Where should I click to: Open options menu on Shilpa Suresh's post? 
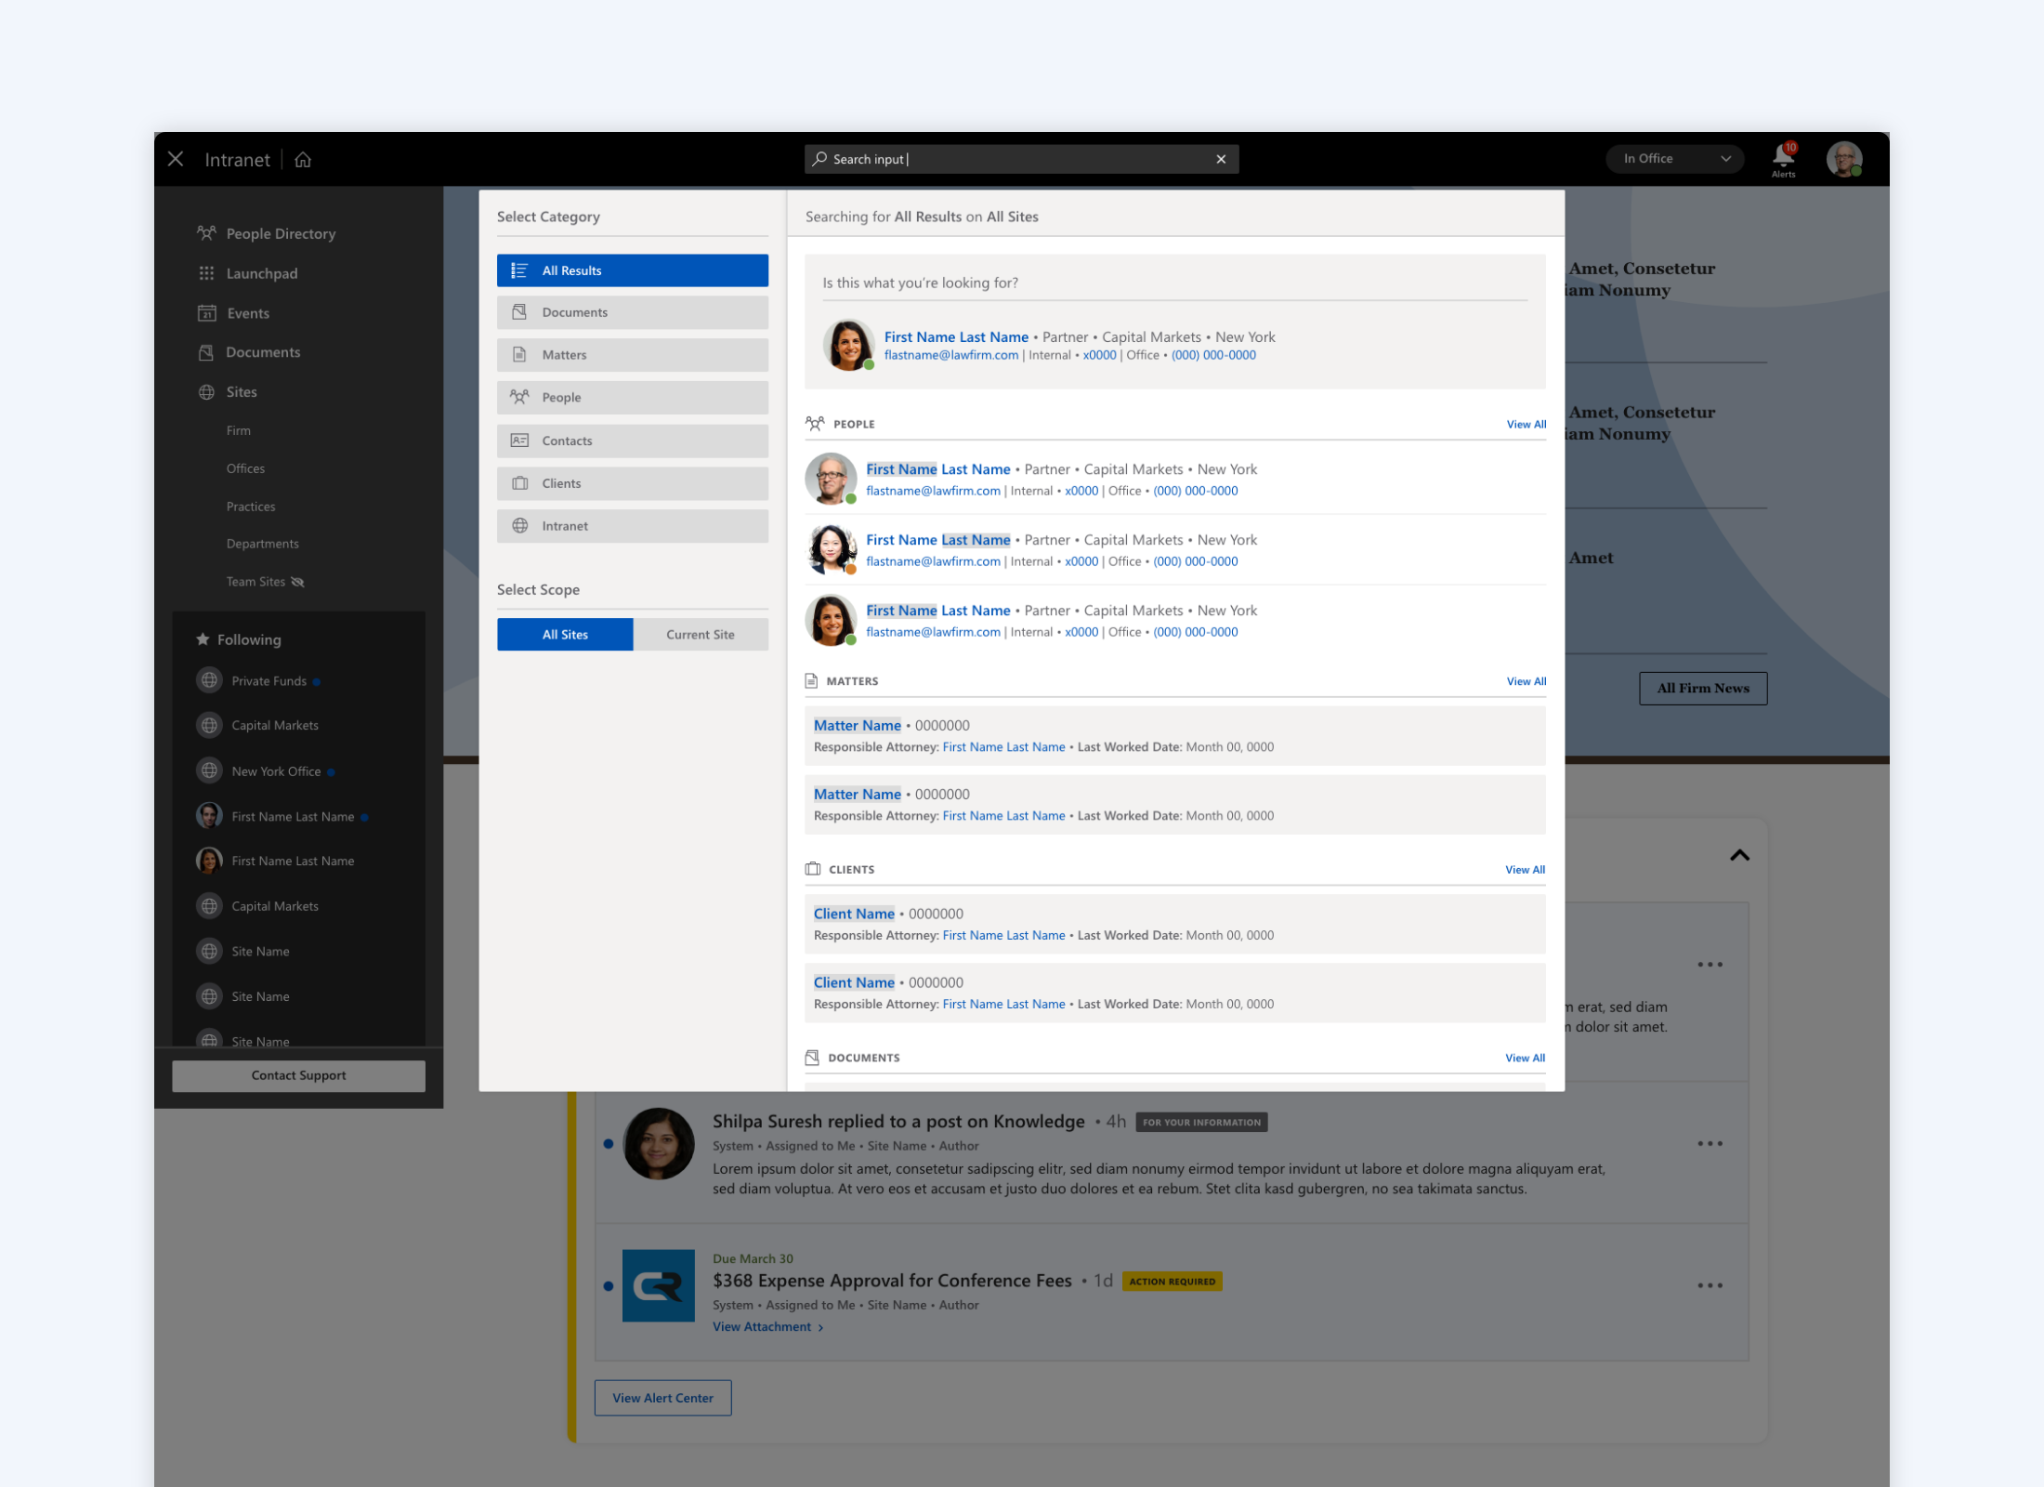(1709, 1143)
